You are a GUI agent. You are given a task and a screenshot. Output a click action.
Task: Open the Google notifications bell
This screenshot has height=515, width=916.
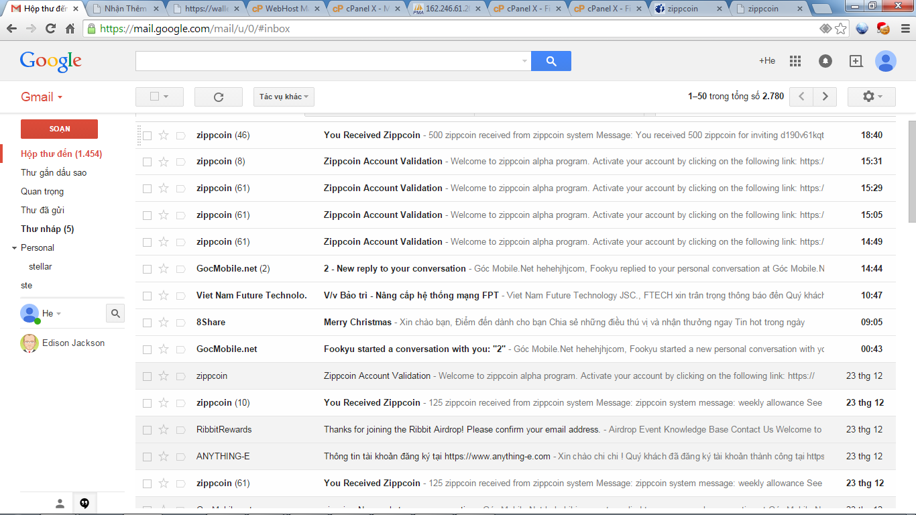point(825,61)
